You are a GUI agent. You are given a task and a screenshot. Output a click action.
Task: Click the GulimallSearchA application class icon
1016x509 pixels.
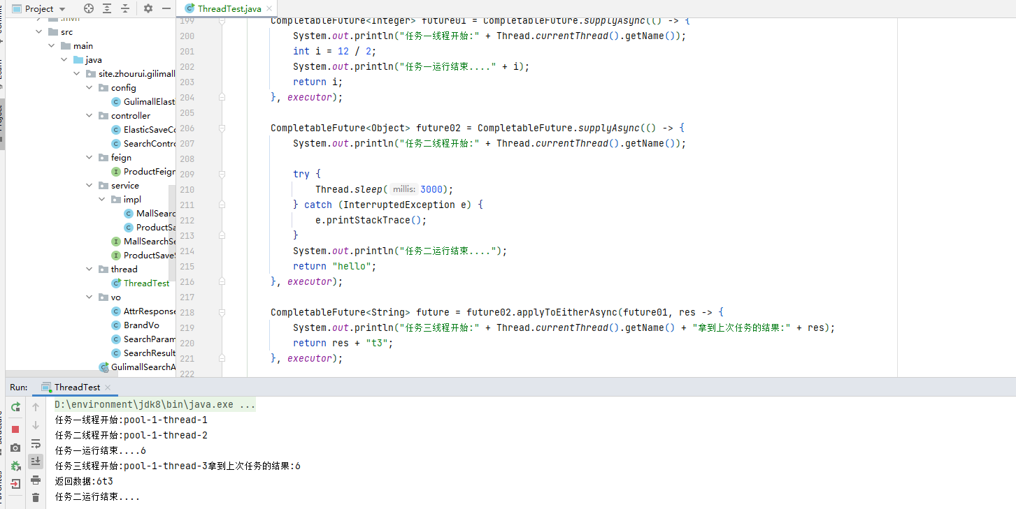pyautogui.click(x=104, y=367)
